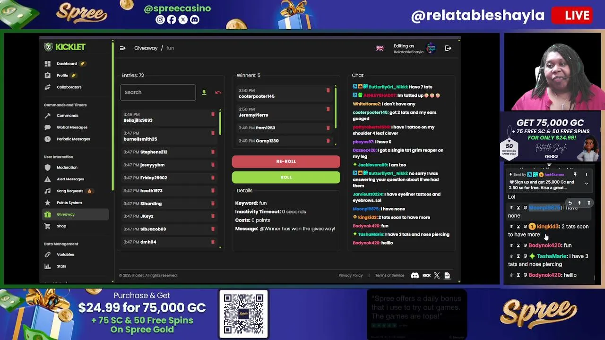
Task: Delete entry Siharding with its trash icon
Action: 213,204
